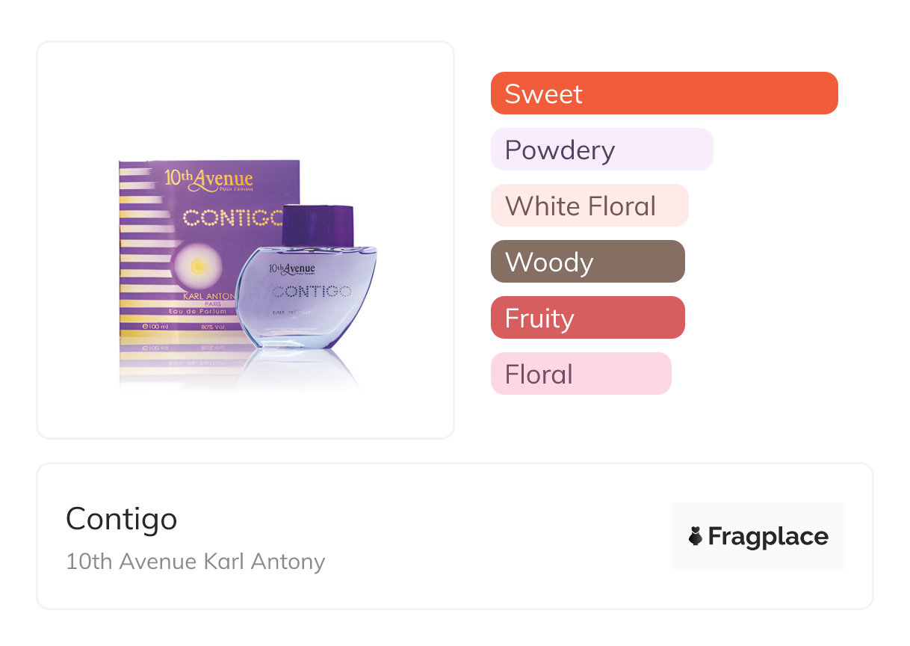
Task: Open the Contigo perfume title
Action: (x=122, y=518)
